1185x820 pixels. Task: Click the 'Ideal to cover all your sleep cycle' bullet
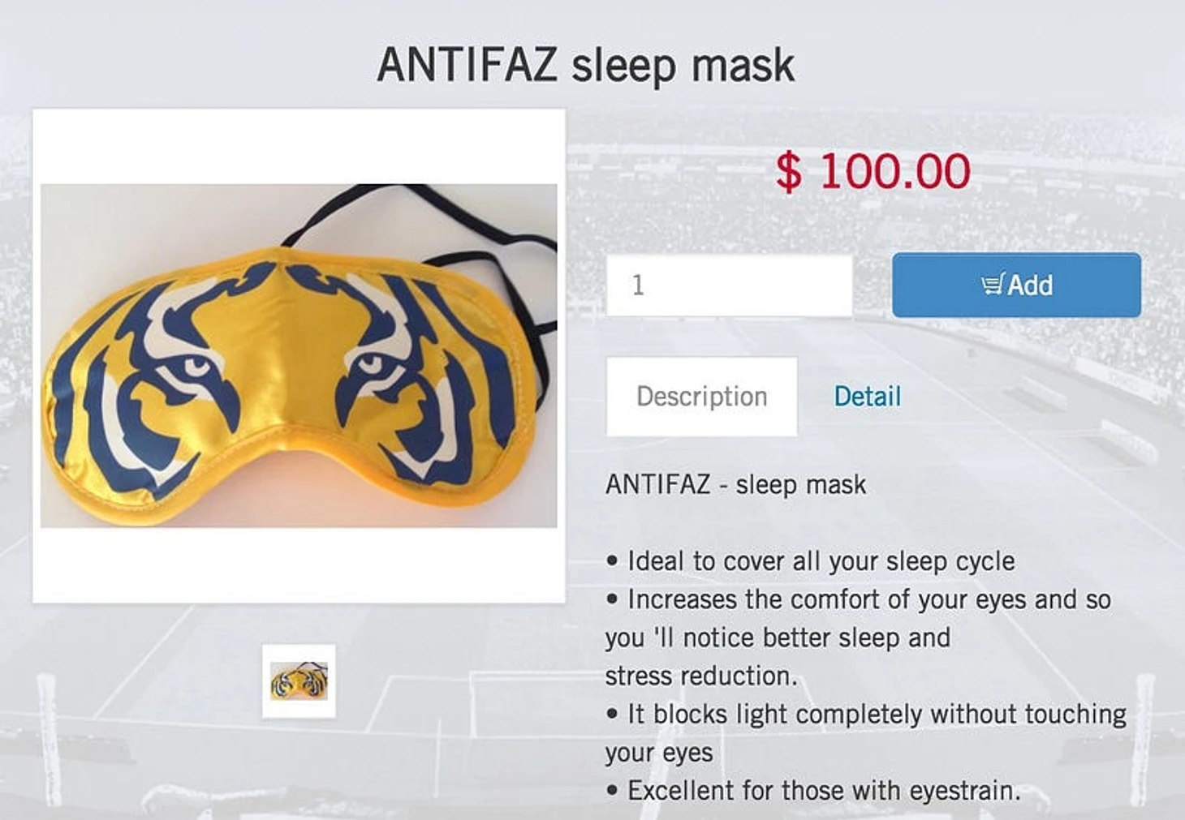click(810, 561)
